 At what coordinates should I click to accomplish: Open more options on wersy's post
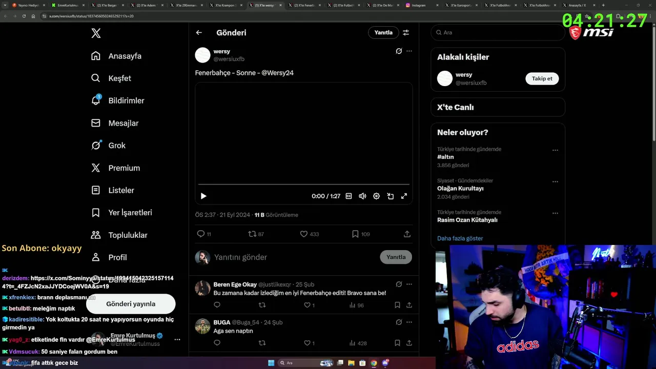coord(409,51)
